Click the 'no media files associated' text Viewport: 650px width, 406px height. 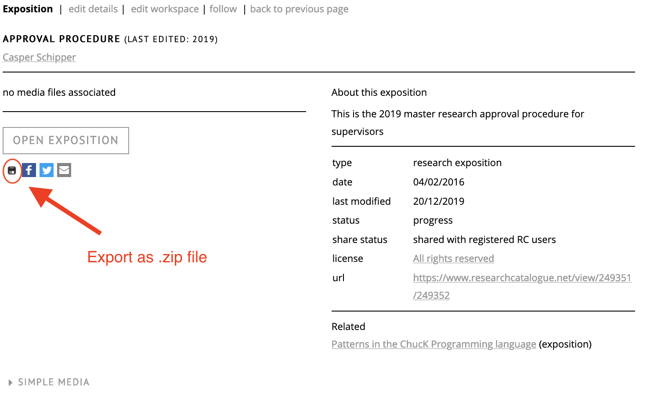coord(59,93)
